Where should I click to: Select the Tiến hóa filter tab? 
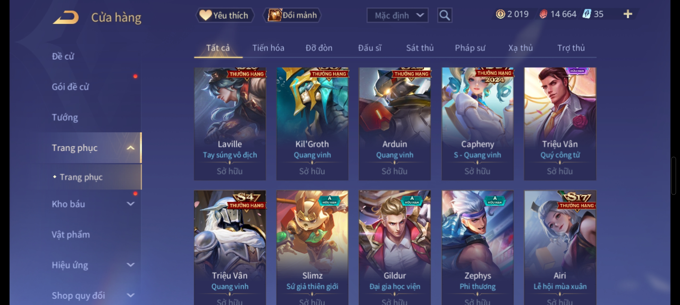[x=268, y=48]
